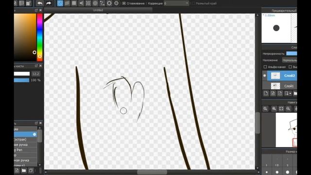Click the Redo arrow button
The width and height of the screenshot is (311, 175).
[49, 3]
